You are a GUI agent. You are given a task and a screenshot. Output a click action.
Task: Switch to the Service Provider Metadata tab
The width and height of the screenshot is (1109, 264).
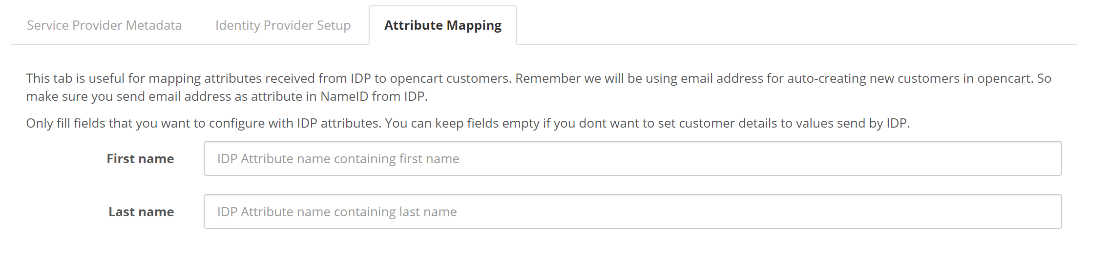pyautogui.click(x=104, y=25)
